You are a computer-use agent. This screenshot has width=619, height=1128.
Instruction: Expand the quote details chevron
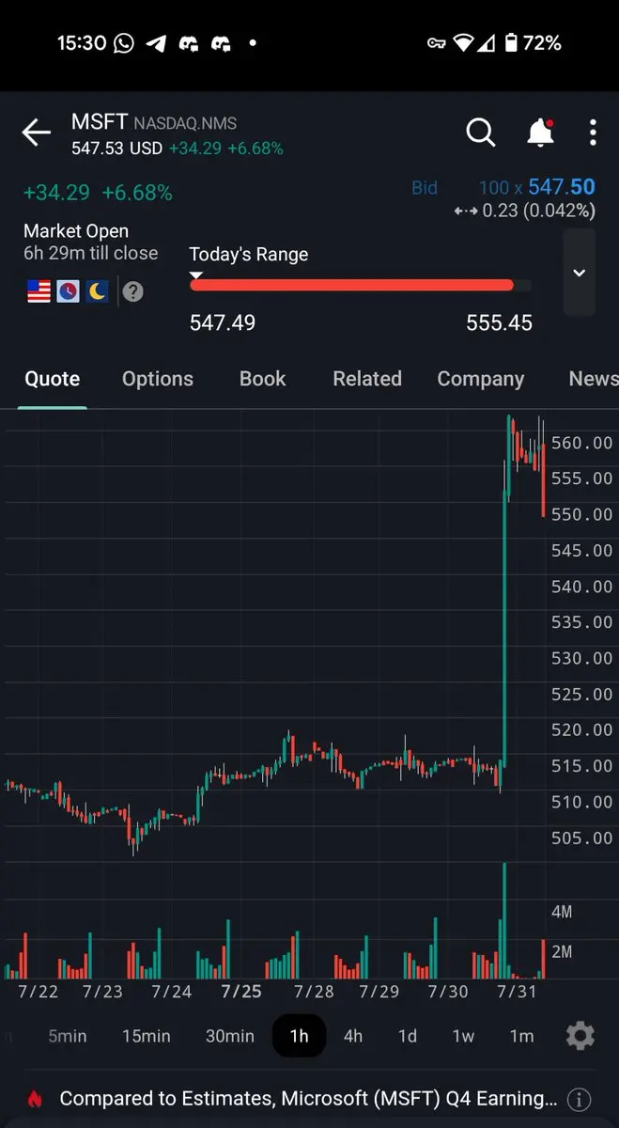click(580, 273)
